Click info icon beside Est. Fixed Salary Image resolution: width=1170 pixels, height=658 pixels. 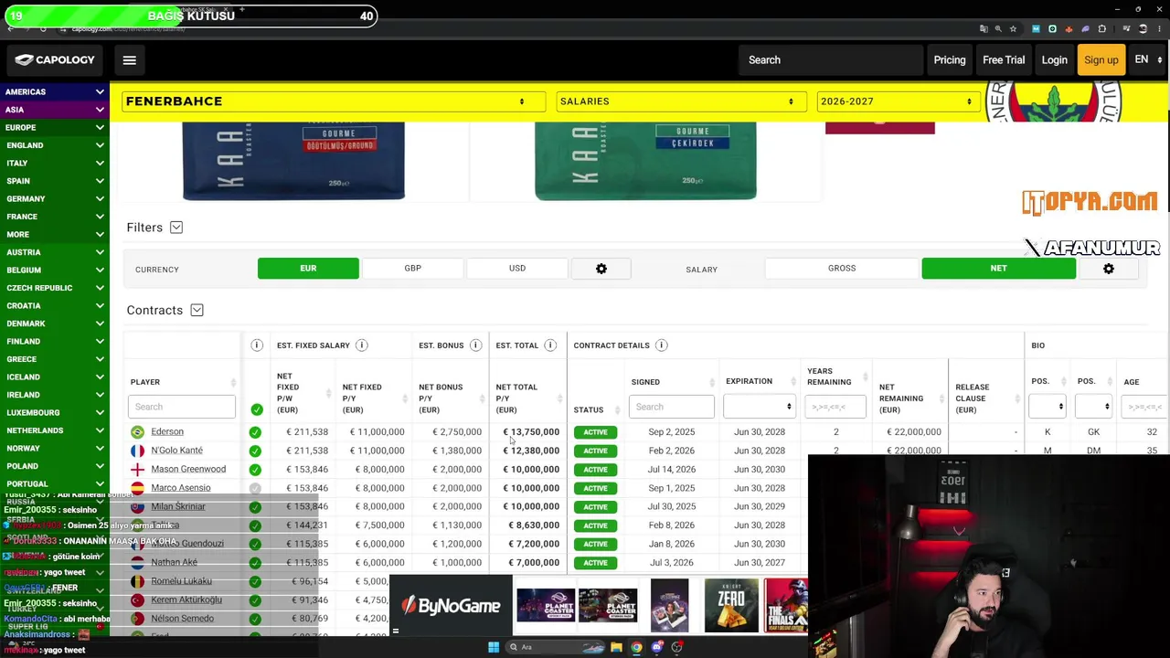362,345
